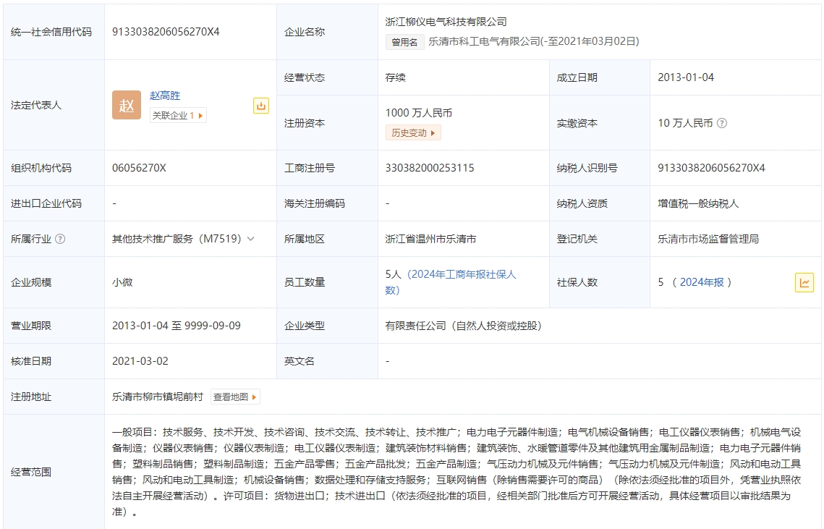Click the 统一社会信用代码 label
Image resolution: width=824 pixels, height=529 pixels.
(51, 32)
